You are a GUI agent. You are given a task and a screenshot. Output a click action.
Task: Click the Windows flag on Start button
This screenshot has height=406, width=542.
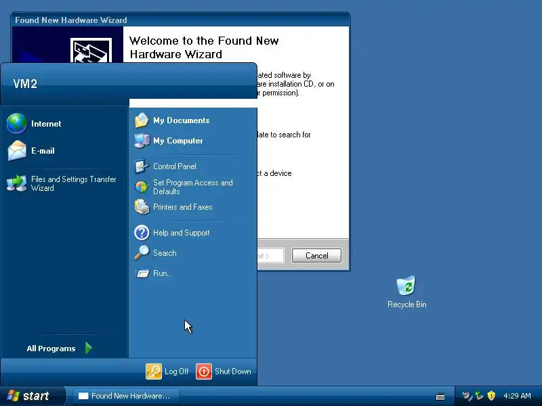click(13, 396)
